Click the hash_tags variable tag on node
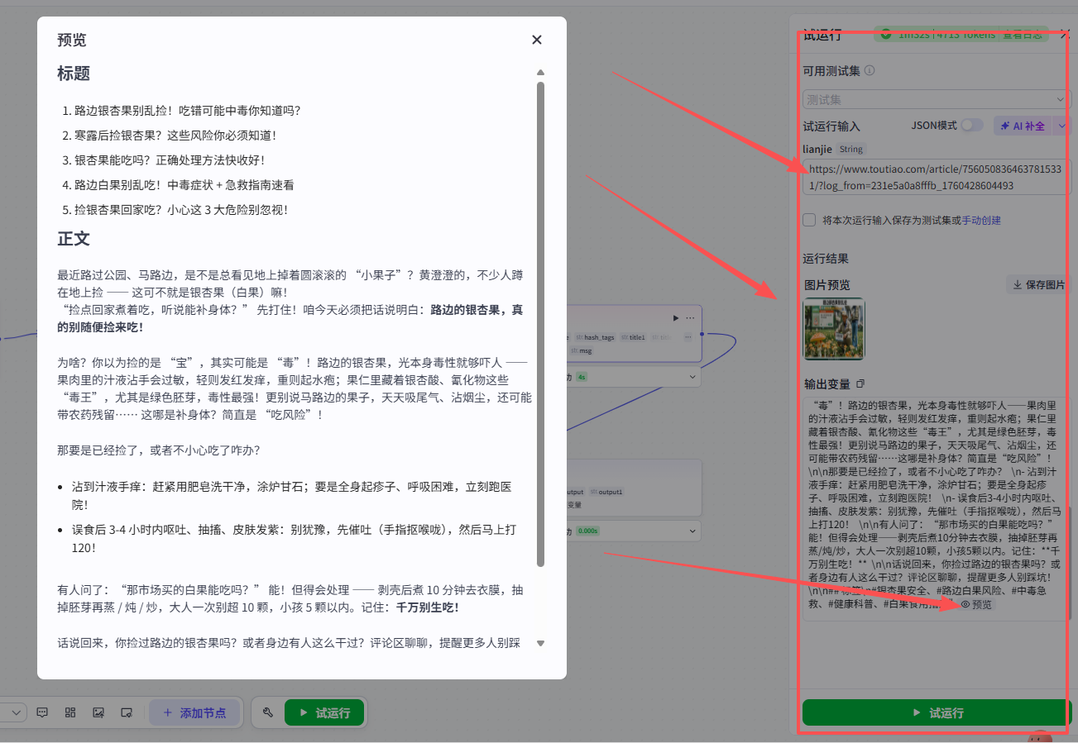The width and height of the screenshot is (1078, 743). (x=595, y=337)
